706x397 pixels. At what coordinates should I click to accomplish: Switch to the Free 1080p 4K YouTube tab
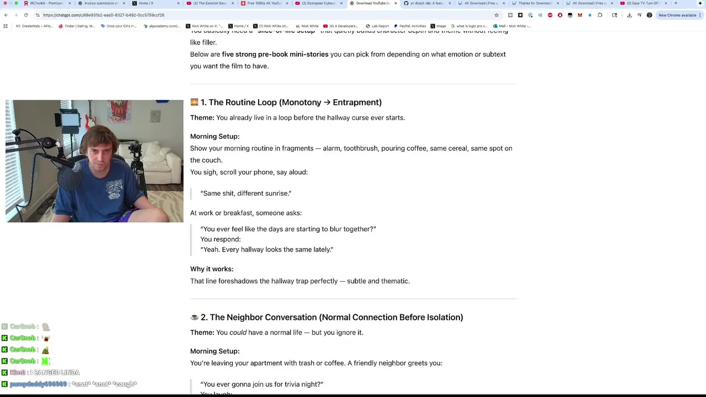(x=264, y=3)
